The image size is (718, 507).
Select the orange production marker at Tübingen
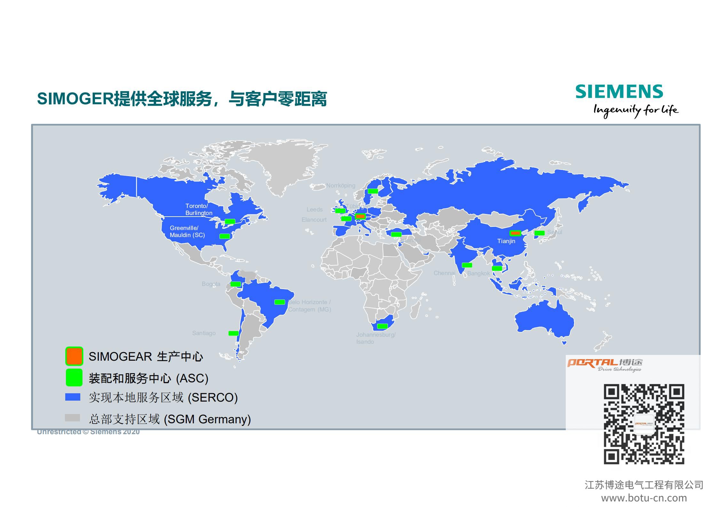click(360, 216)
